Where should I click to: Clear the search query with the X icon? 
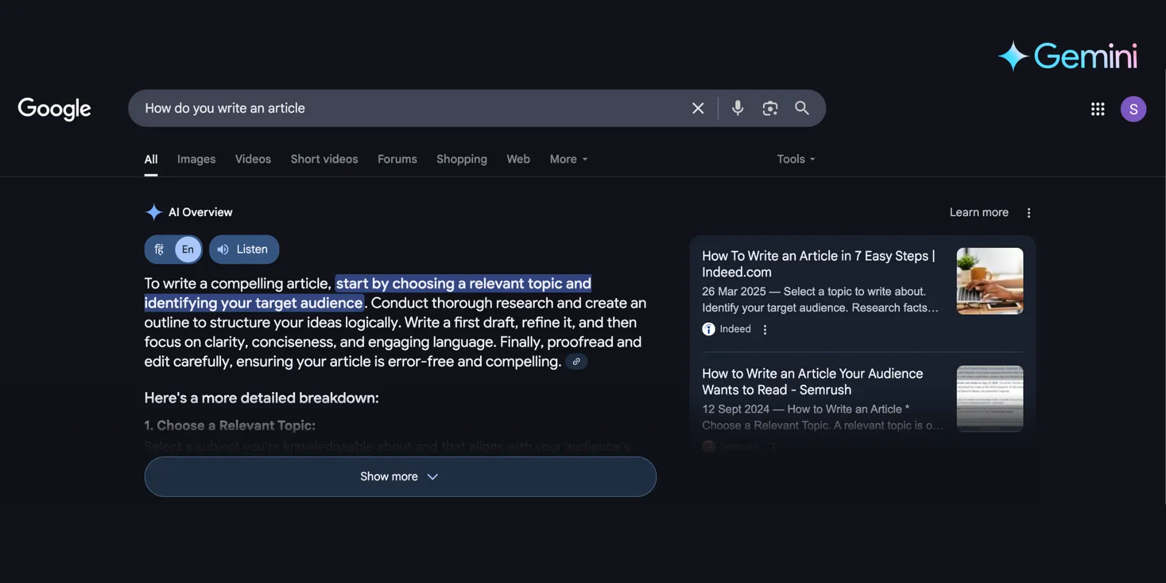point(698,108)
